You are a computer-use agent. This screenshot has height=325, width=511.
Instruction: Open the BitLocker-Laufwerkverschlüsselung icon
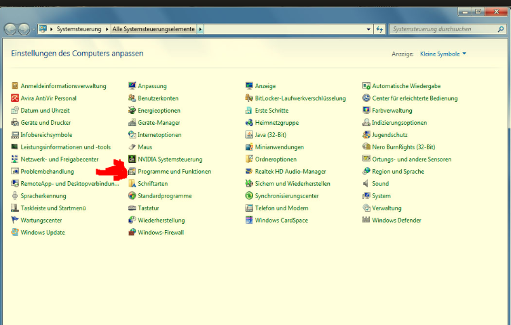[249, 98]
